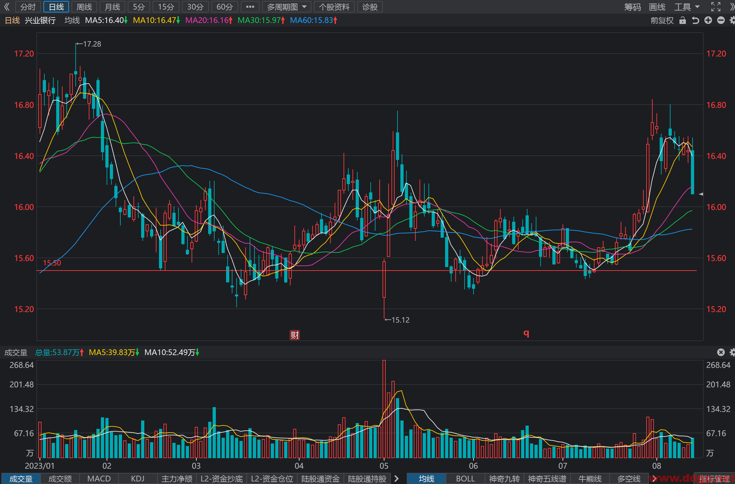The height and width of the screenshot is (484, 735).
Task: Select BOLL overlay tab
Action: (465, 479)
